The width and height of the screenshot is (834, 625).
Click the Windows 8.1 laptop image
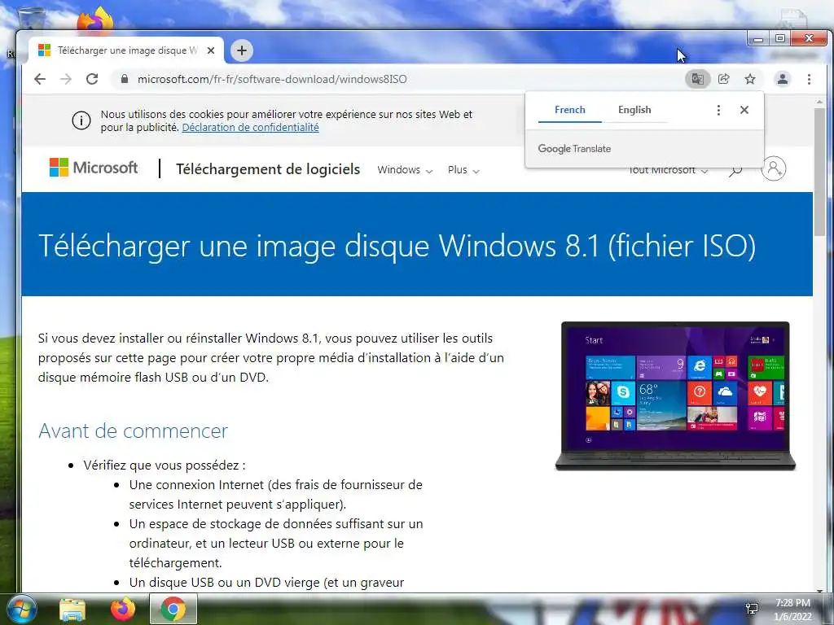(x=675, y=396)
